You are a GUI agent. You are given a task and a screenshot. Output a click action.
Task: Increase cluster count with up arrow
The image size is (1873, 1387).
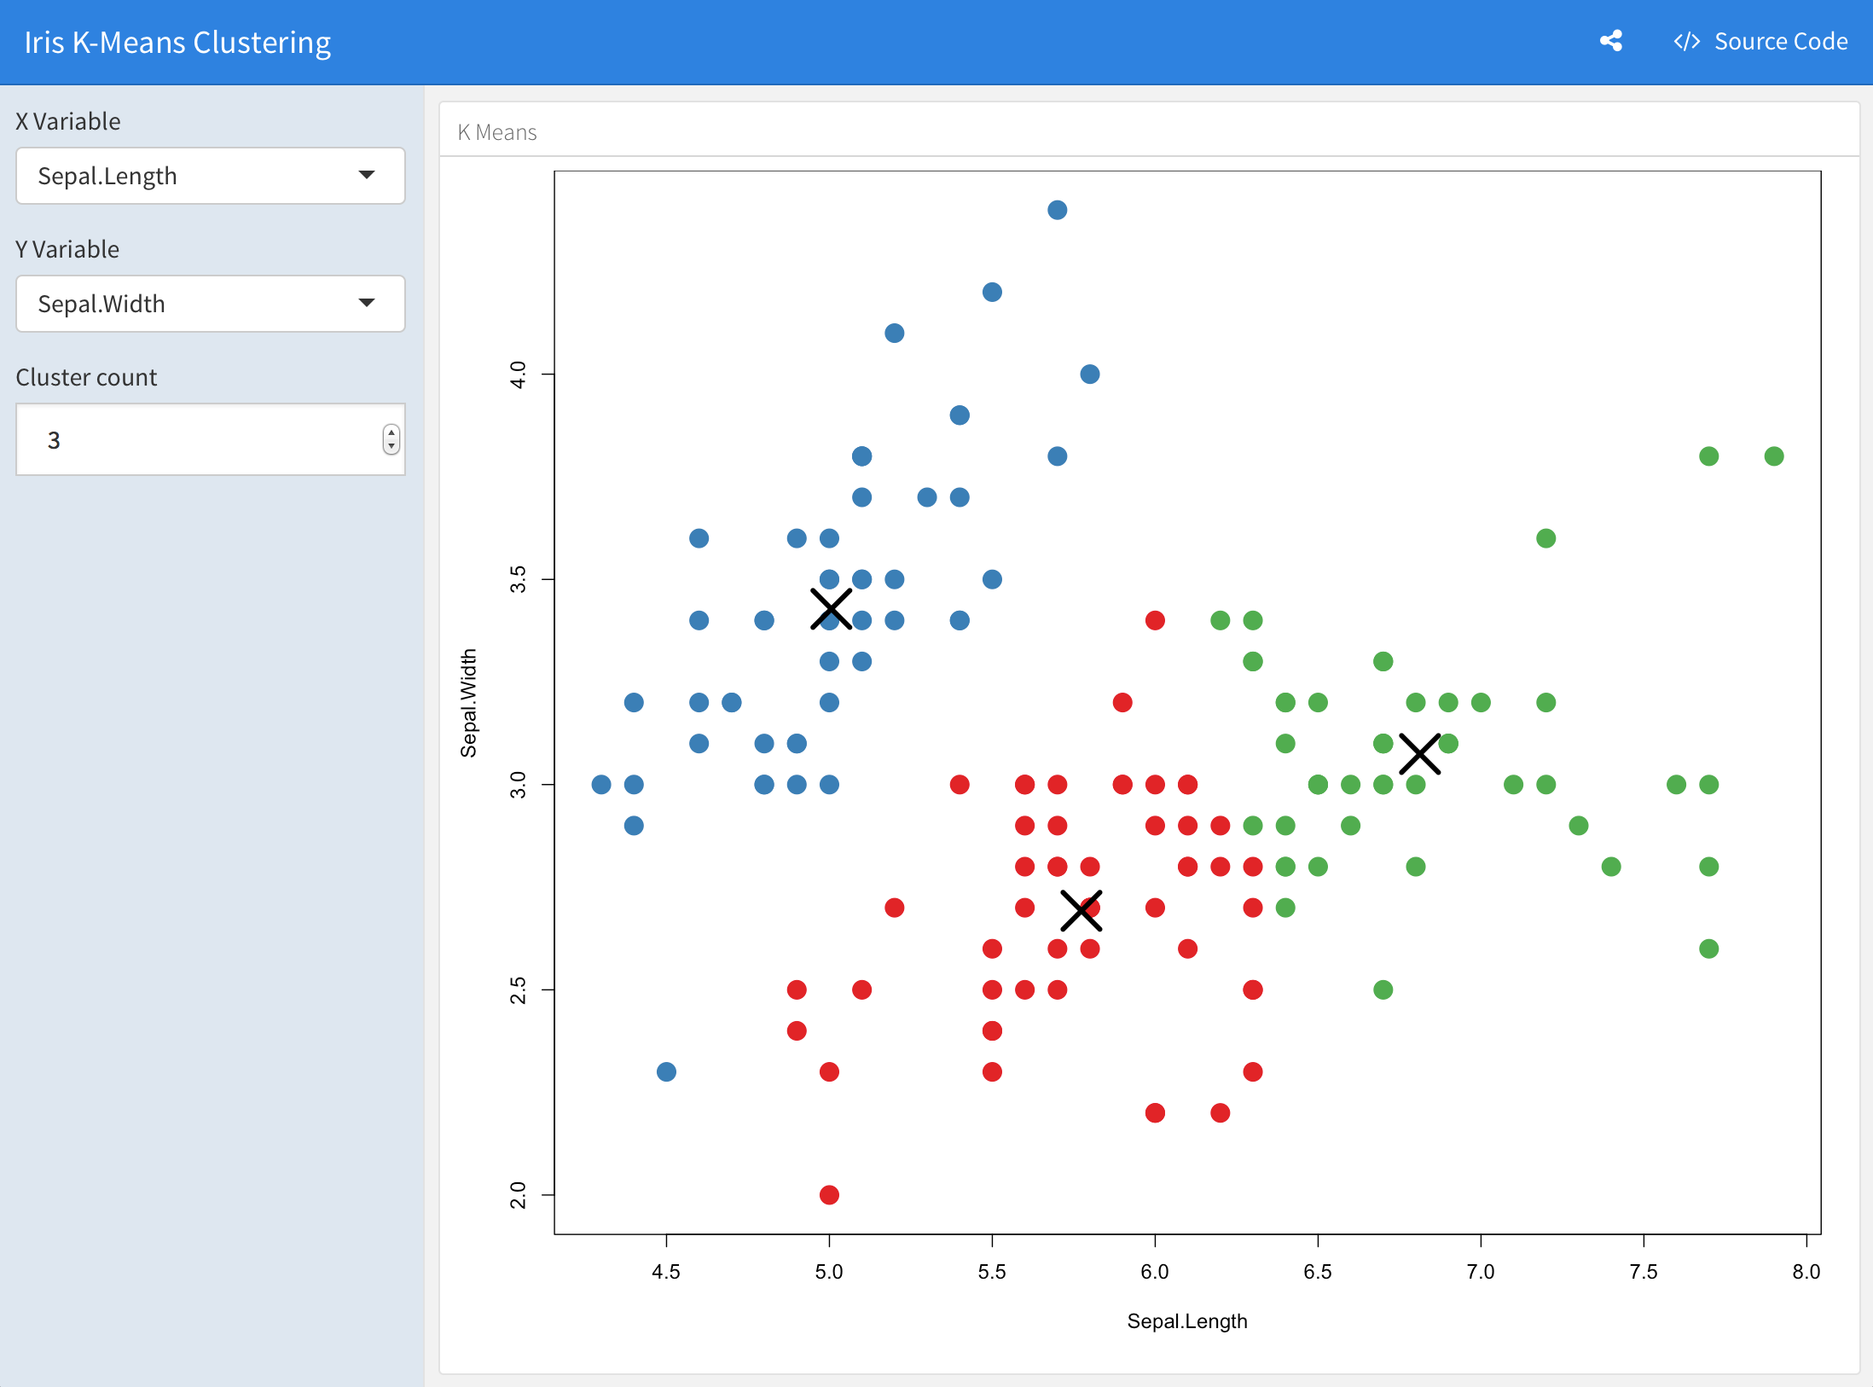pos(391,432)
